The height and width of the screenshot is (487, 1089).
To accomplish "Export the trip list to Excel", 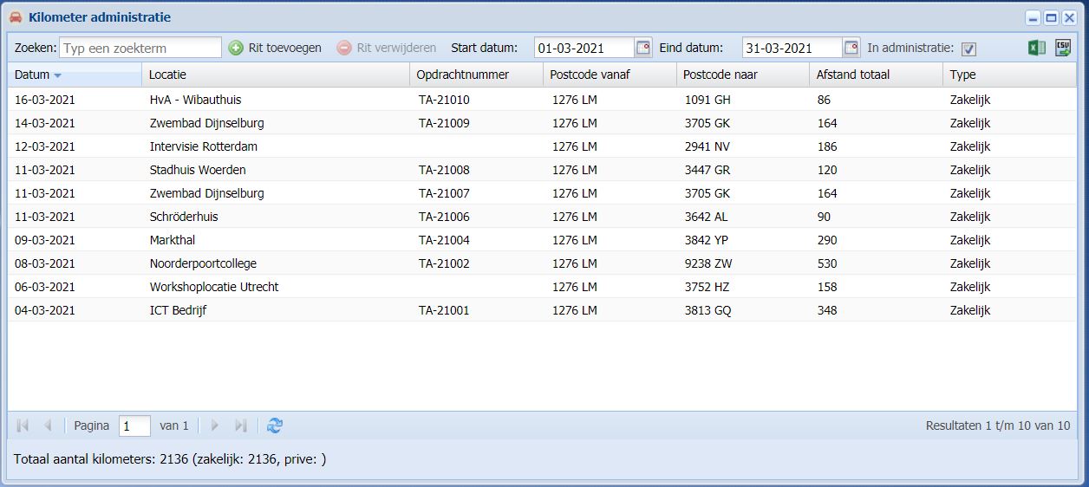I will point(1036,49).
